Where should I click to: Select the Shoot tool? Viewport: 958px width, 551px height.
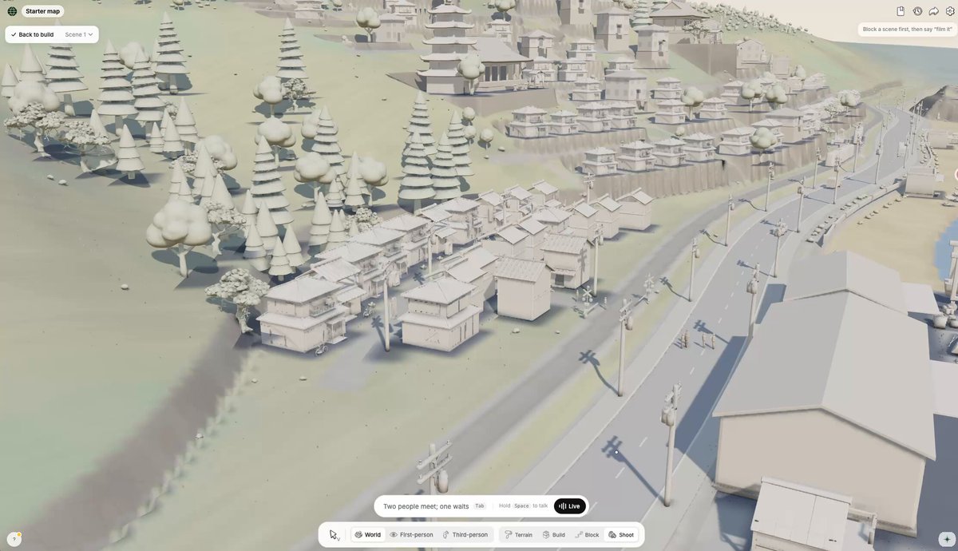621,535
